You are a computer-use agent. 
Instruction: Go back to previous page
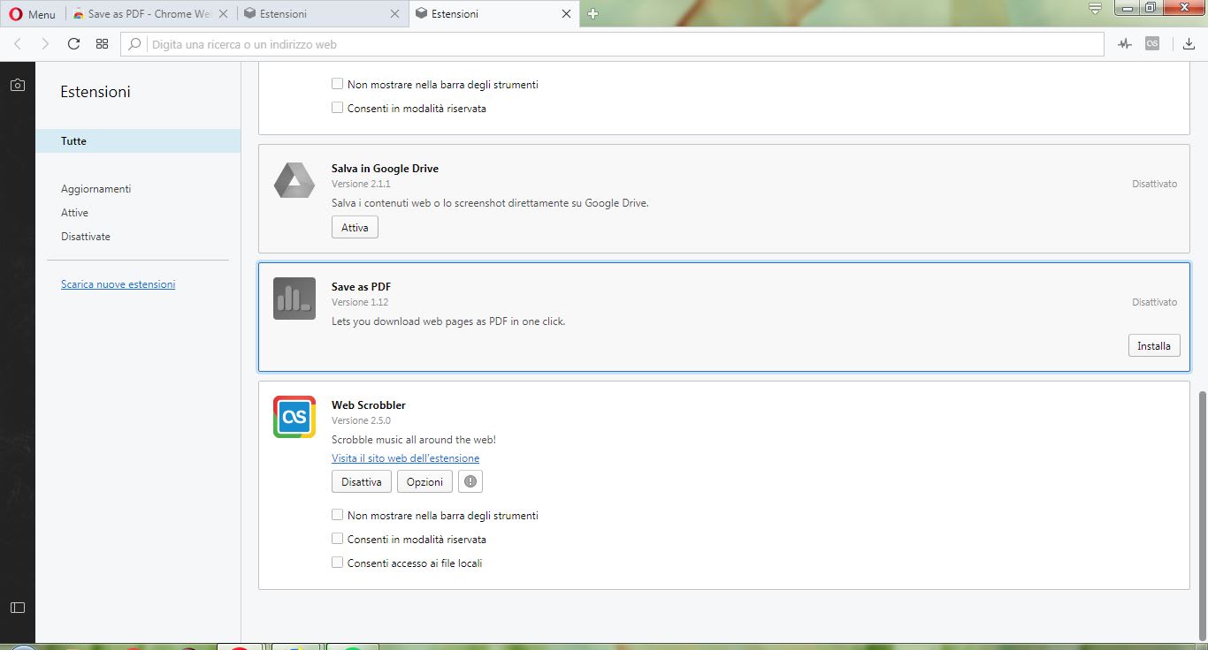click(x=18, y=44)
